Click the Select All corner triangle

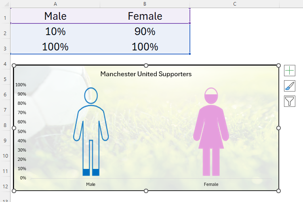click(6, 4)
